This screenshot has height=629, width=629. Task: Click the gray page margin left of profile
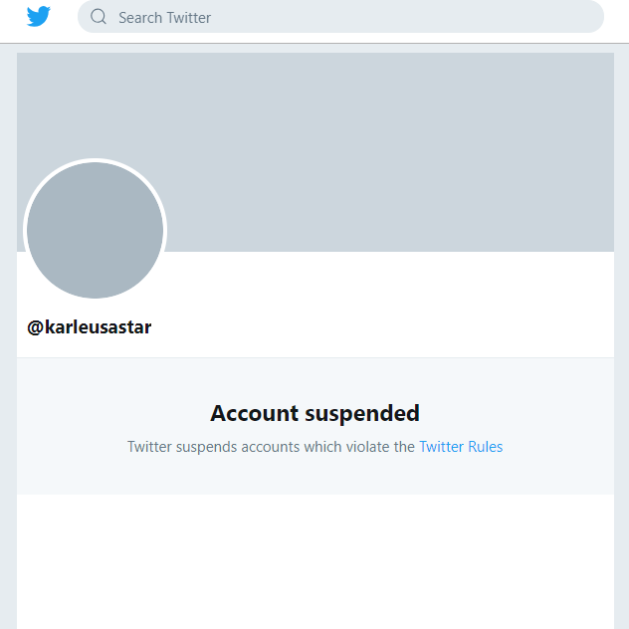pos(8,337)
